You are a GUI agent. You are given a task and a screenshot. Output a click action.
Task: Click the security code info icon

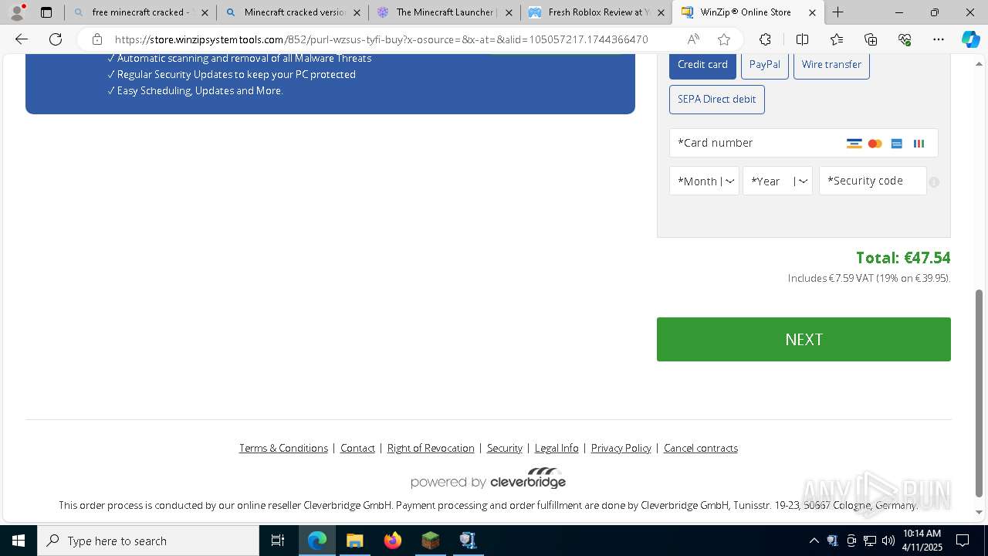[934, 182]
